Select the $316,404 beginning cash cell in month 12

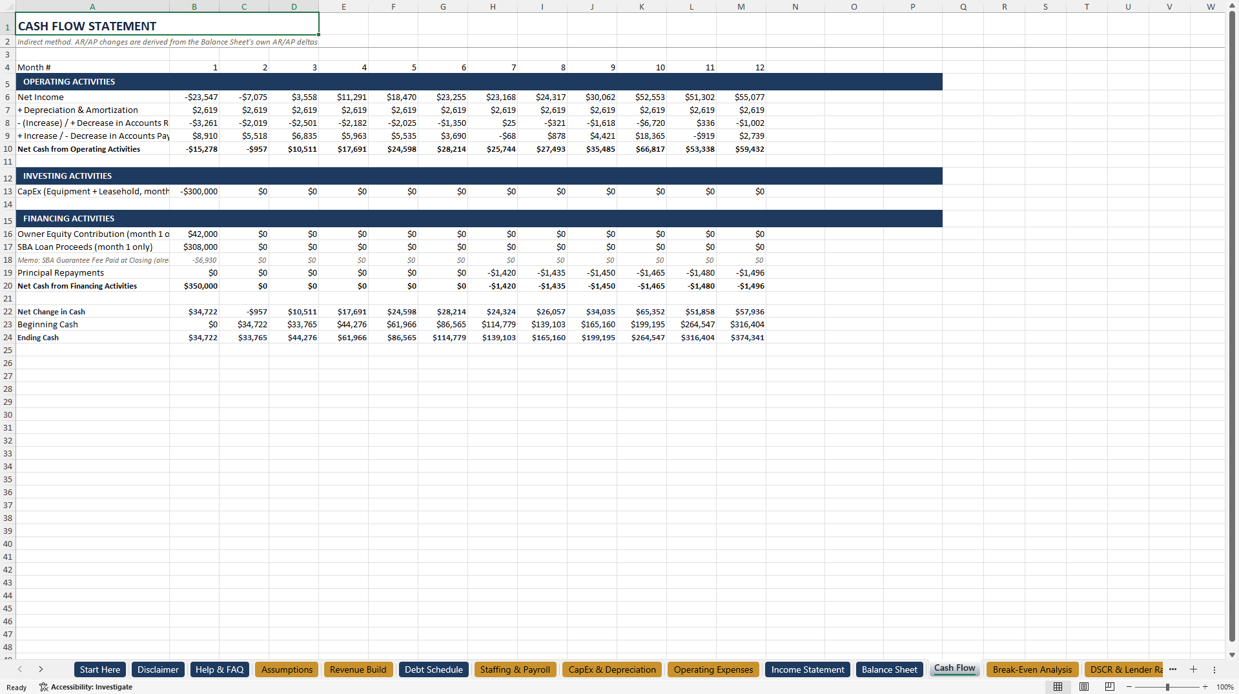pos(741,325)
